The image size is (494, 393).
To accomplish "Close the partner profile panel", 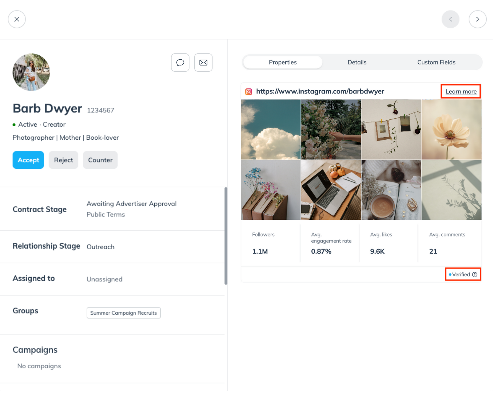I will point(17,19).
